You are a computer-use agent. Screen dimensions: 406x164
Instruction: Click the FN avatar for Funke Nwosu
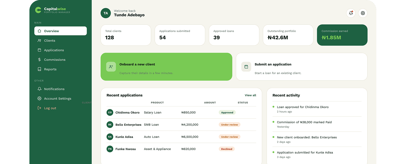(x=110, y=149)
